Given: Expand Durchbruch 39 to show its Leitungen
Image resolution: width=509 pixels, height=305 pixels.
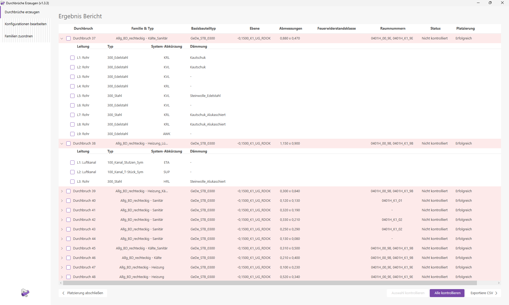Looking at the screenshot, I should click(x=62, y=191).
